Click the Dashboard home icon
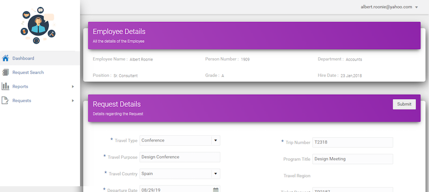Screen dimensions: 429x192 click(x=5, y=58)
